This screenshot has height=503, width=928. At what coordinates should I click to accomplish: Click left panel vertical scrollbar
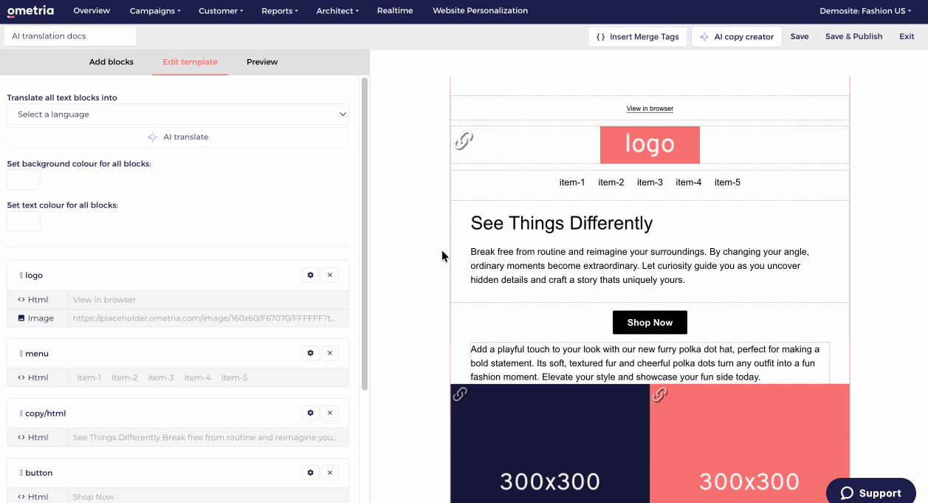(x=365, y=233)
